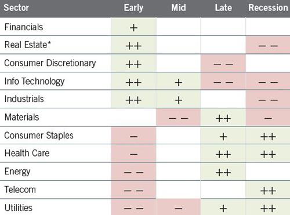
Task: Select the Consumer Discretionary row label
Action: pyautogui.click(x=50, y=63)
